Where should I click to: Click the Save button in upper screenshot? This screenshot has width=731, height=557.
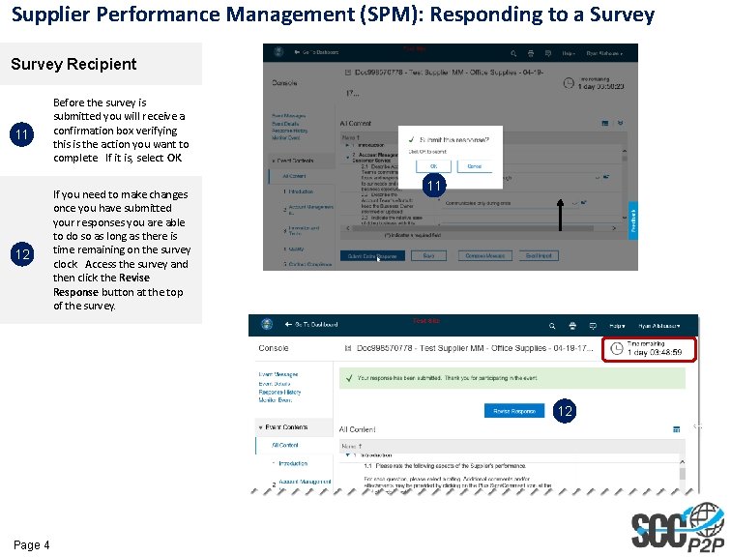[x=428, y=256]
